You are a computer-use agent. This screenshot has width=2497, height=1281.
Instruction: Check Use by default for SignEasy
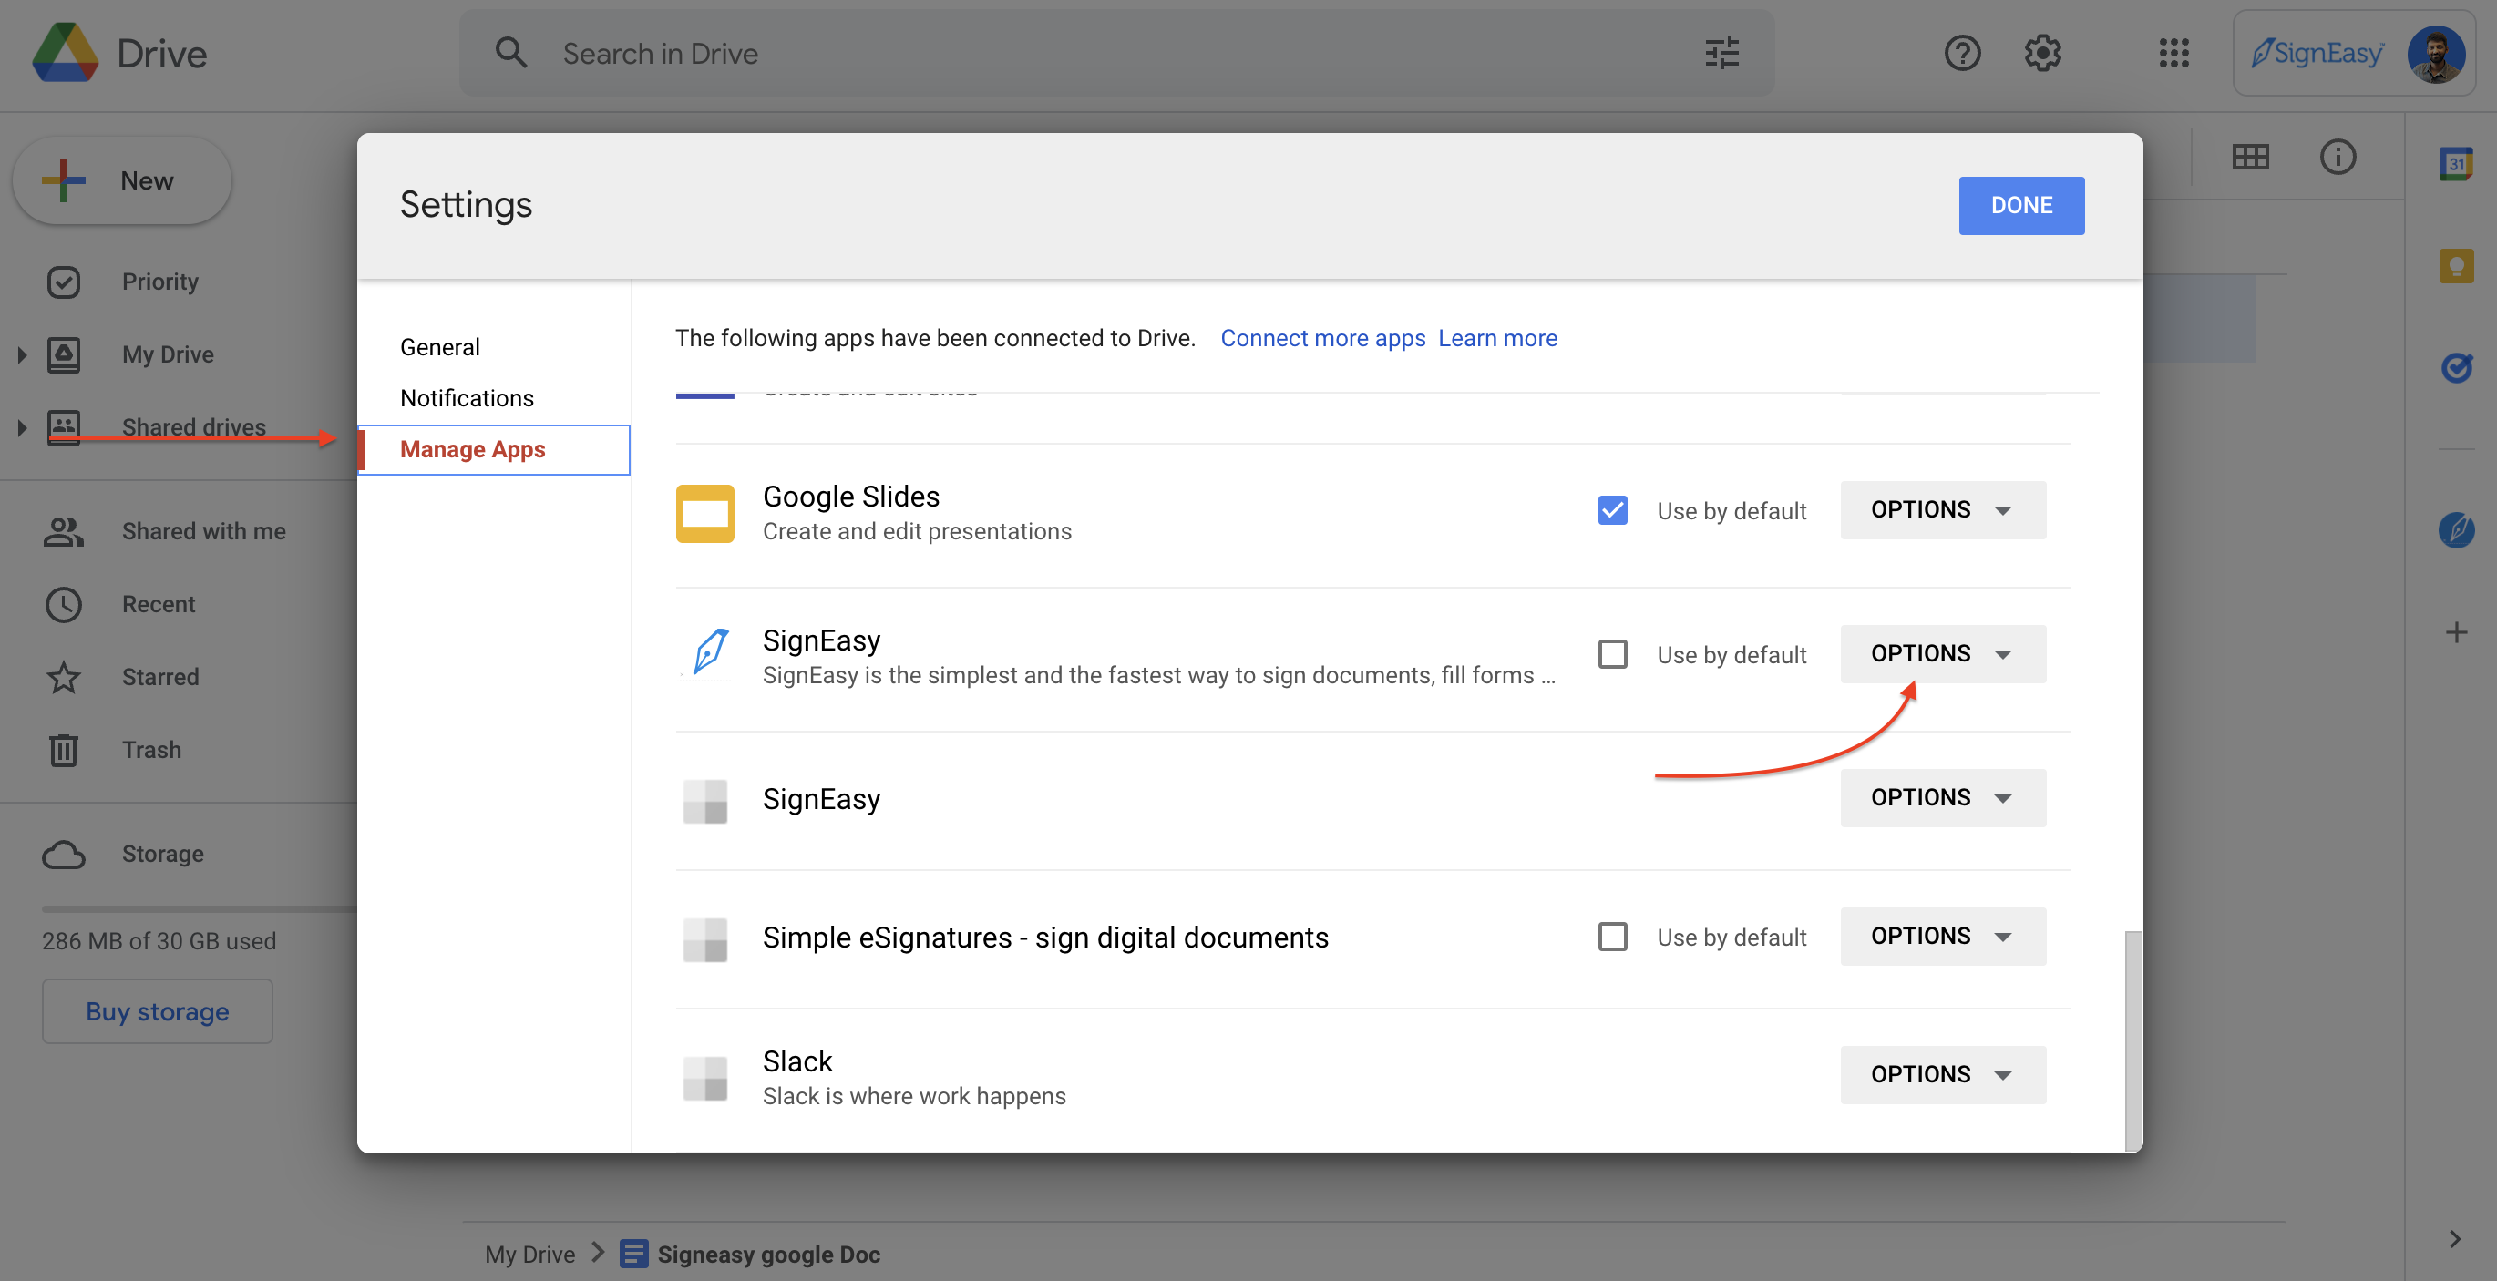[x=1612, y=654]
